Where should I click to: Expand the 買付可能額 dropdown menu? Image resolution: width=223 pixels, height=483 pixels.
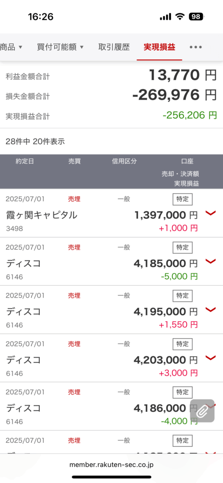coord(60,47)
